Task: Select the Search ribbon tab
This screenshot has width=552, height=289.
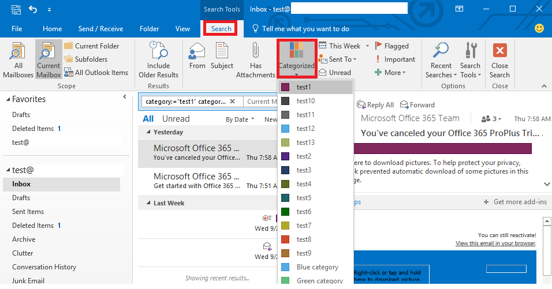Action: pyautogui.click(x=221, y=29)
